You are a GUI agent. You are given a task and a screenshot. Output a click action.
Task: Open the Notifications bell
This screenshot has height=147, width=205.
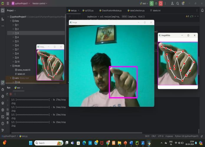click(x=202, y=10)
